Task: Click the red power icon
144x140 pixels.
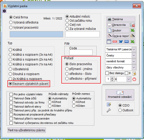Action: pyautogui.click(x=134, y=79)
